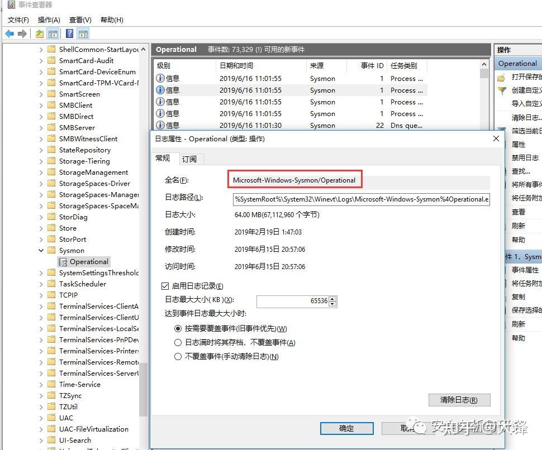Click the Sysmon folder icon in tree
This screenshot has width=542, height=450.
[51, 250]
